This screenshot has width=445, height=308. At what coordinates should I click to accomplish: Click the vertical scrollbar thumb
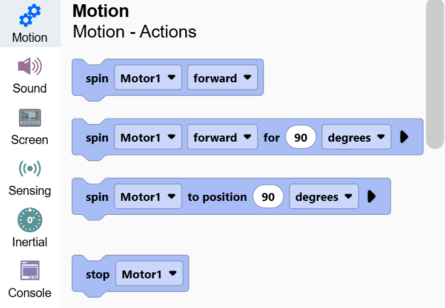pyautogui.click(x=435, y=74)
